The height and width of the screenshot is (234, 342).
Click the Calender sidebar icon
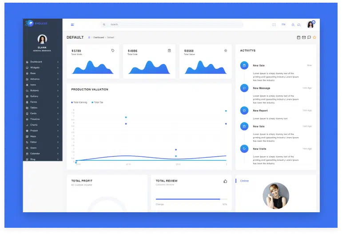[27, 154]
